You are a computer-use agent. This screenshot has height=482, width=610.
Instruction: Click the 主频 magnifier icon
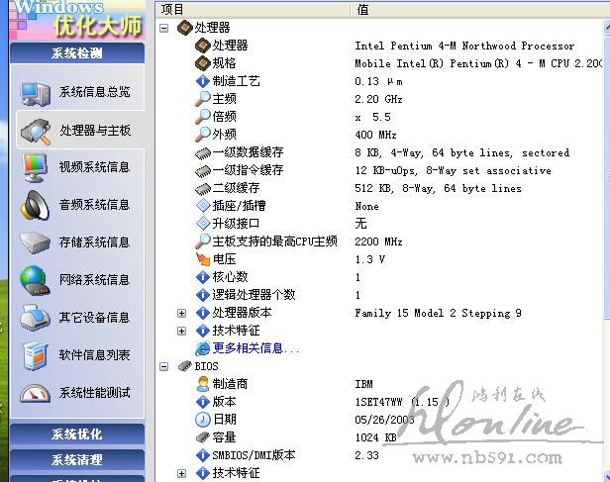[x=203, y=99]
